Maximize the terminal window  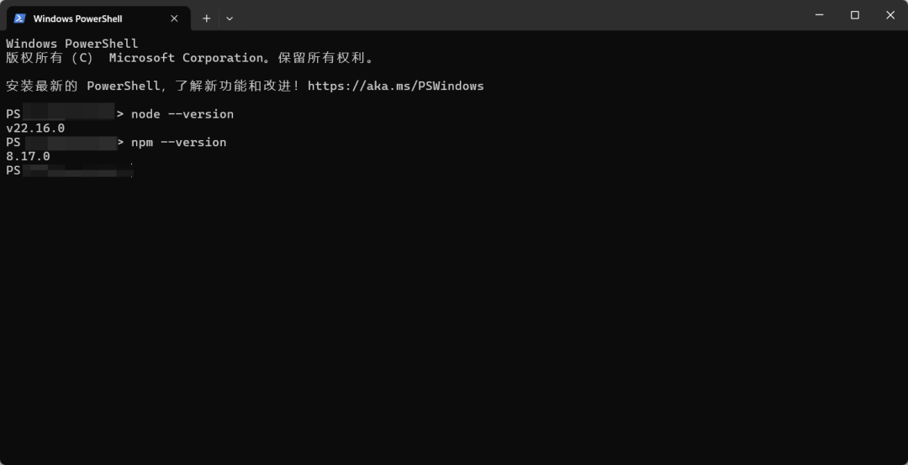[855, 15]
